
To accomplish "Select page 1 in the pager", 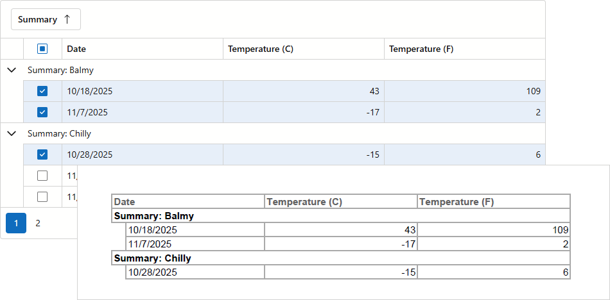I will tap(16, 223).
